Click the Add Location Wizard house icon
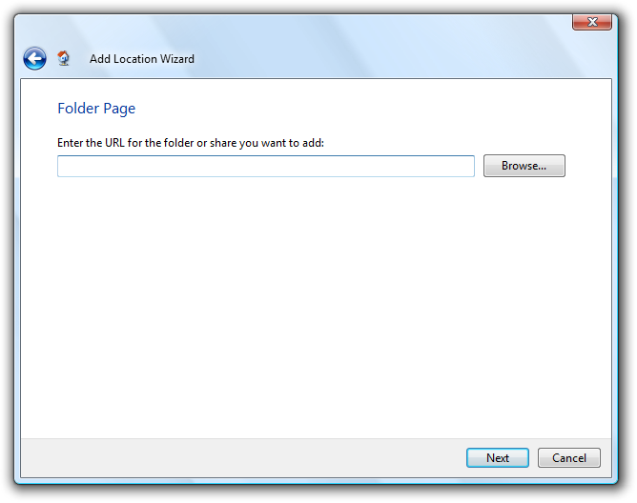Image resolution: width=637 pixels, height=503 pixels. pyautogui.click(x=63, y=58)
